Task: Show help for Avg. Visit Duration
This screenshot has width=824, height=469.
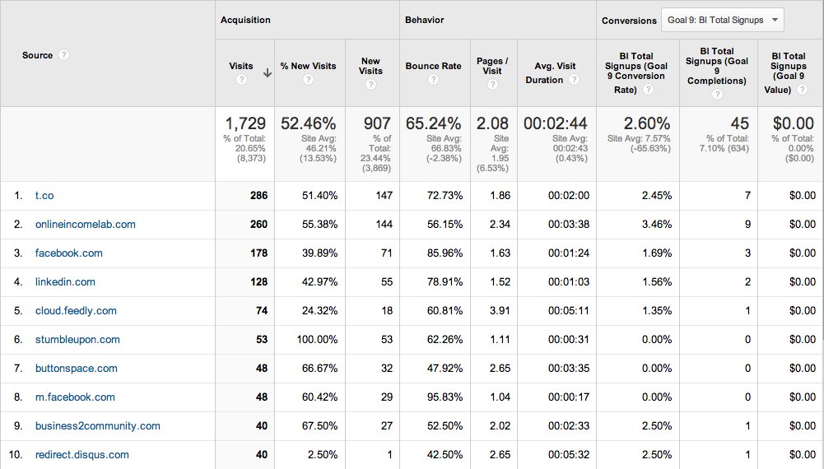Action: (x=574, y=80)
